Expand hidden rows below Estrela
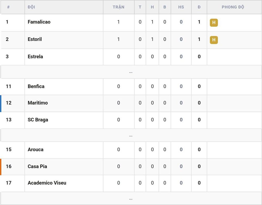 [131, 72]
